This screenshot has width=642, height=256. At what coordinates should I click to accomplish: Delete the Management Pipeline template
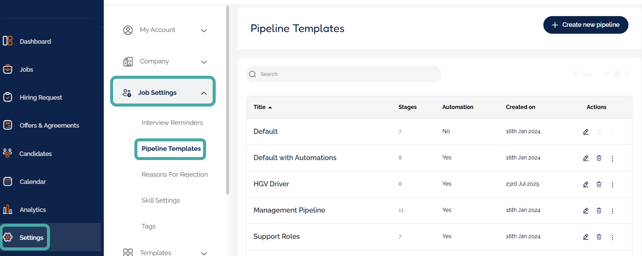pos(599,211)
